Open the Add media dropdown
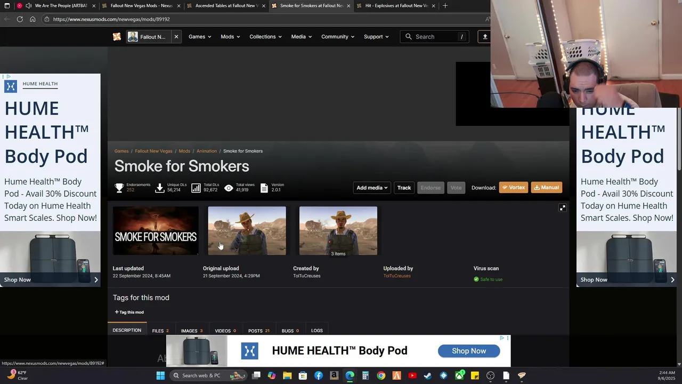Image resolution: width=682 pixels, height=384 pixels. [372, 188]
